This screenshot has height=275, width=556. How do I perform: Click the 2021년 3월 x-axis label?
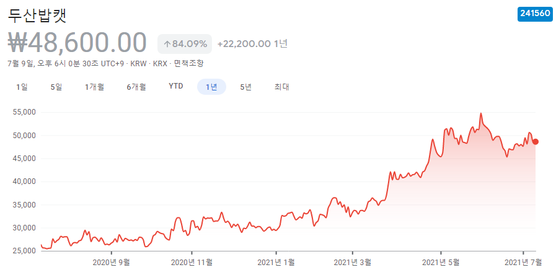pos(353,263)
